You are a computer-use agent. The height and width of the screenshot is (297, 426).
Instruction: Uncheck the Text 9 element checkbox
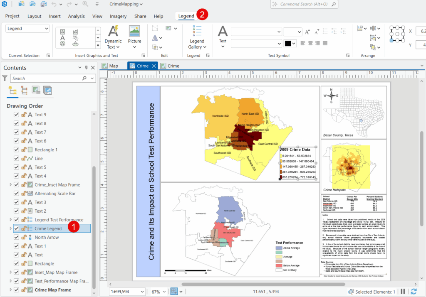tap(17, 115)
